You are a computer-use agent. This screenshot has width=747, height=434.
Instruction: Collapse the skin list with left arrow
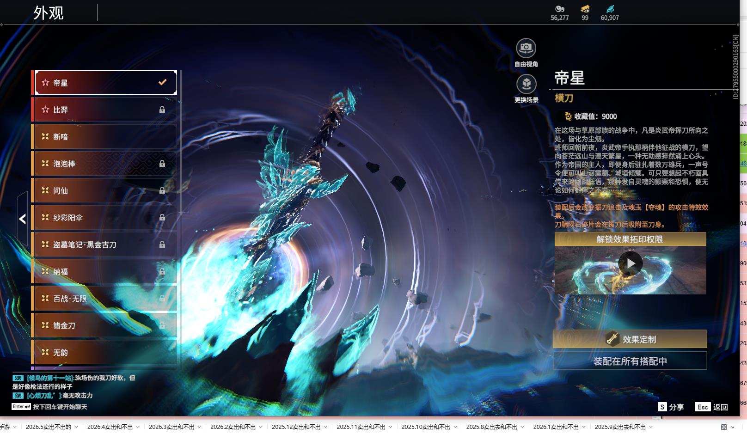pyautogui.click(x=22, y=219)
